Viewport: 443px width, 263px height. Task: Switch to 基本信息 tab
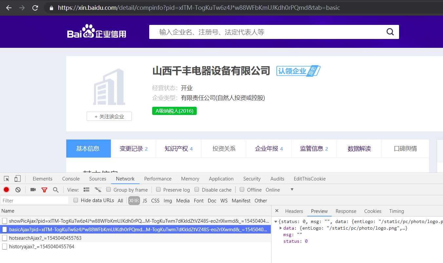88,149
